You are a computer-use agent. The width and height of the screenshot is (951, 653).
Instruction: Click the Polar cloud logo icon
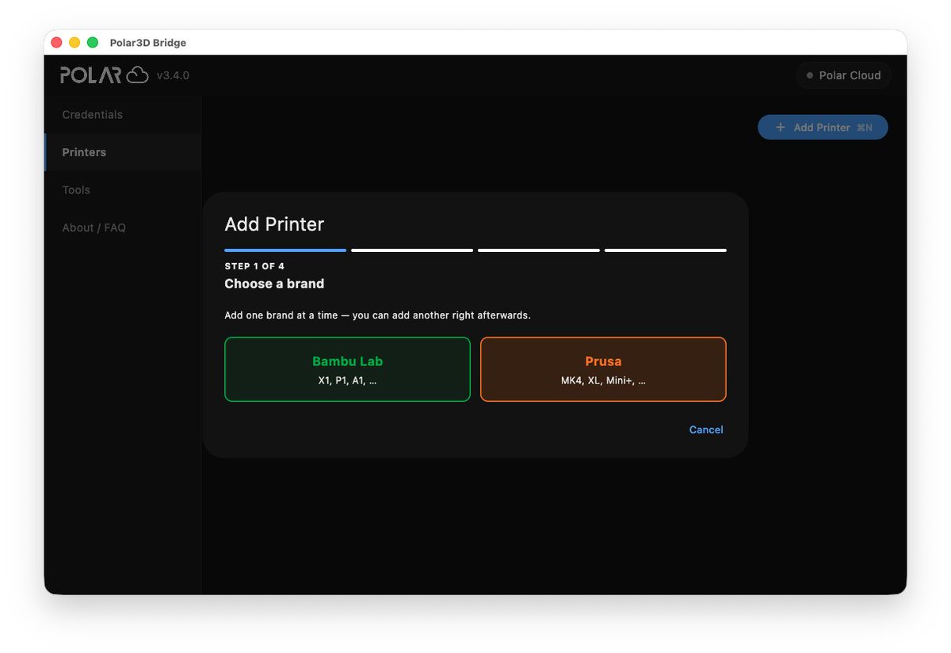coord(138,75)
